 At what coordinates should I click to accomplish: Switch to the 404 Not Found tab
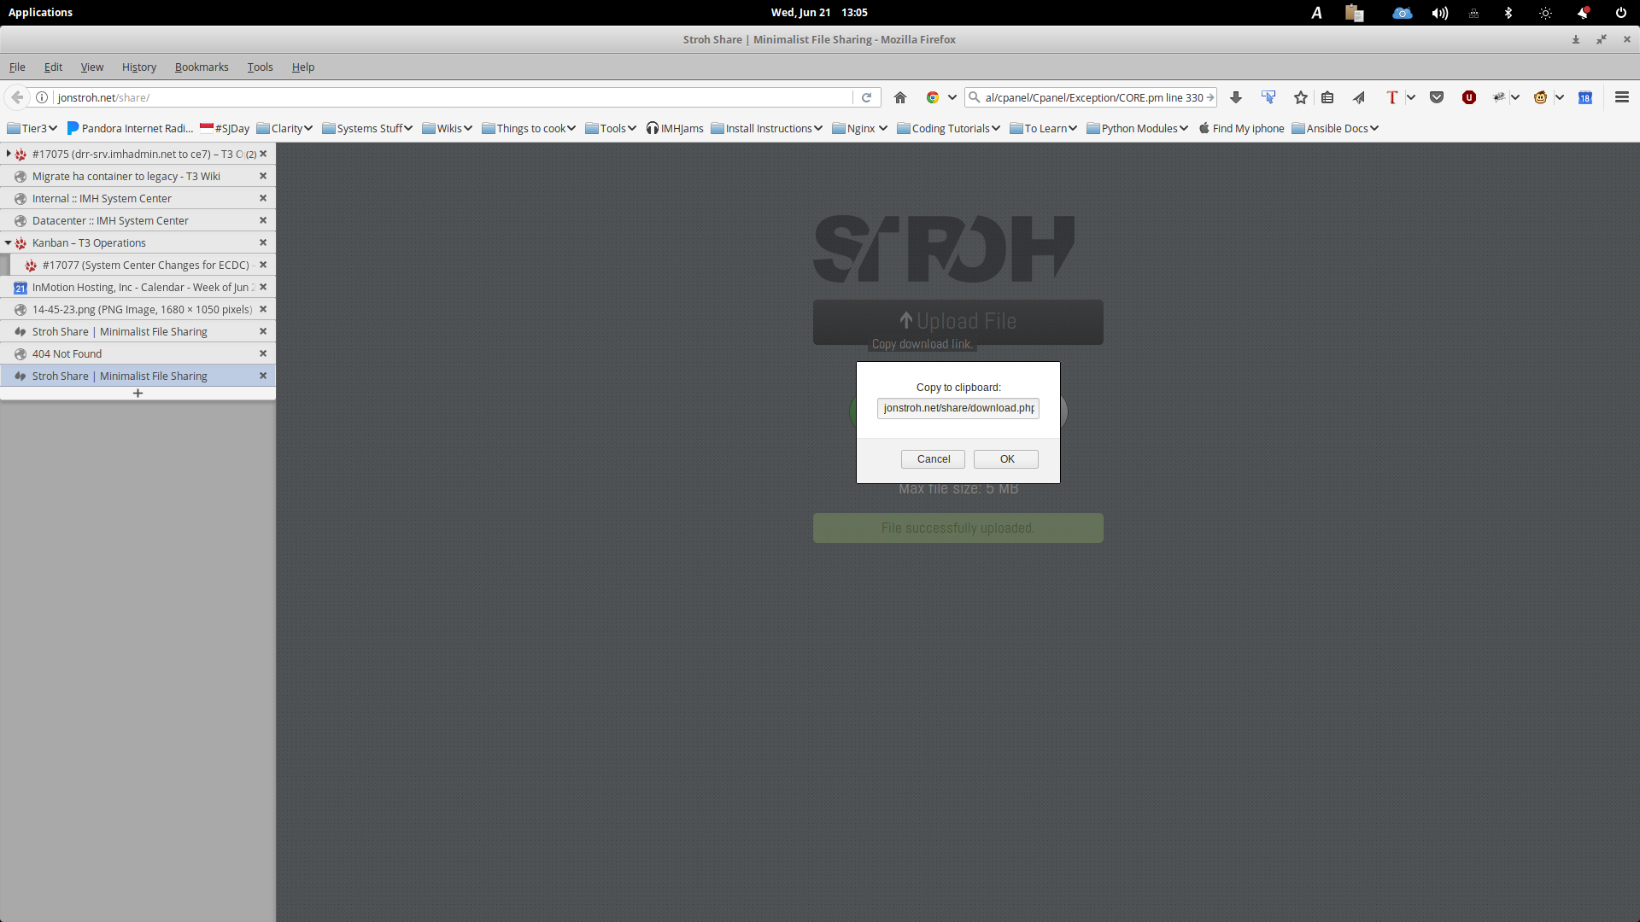pyautogui.click(x=67, y=353)
